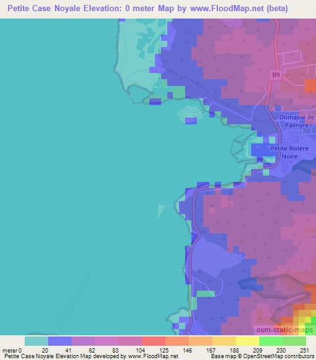The width and height of the screenshot is (316, 360).
Task: Click the 62–83 meter orchid legend swatch
Action: coord(107,341)
